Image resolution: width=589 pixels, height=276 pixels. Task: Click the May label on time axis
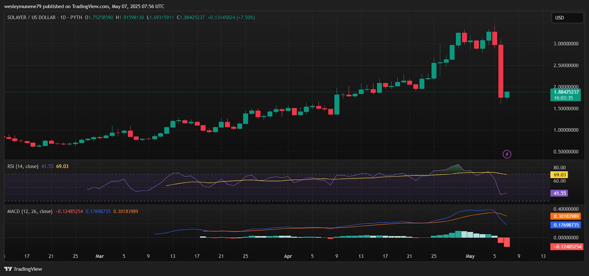(470, 256)
